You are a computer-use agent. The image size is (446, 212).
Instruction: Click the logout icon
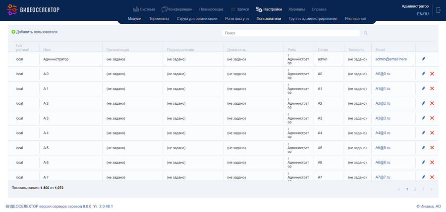(439, 10)
